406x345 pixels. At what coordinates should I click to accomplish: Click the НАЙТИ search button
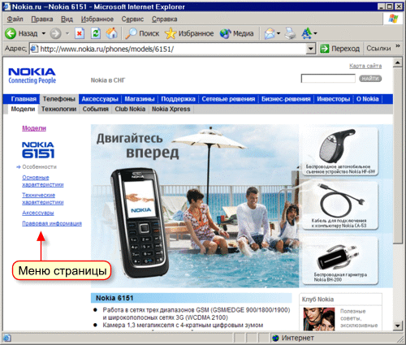click(370, 79)
